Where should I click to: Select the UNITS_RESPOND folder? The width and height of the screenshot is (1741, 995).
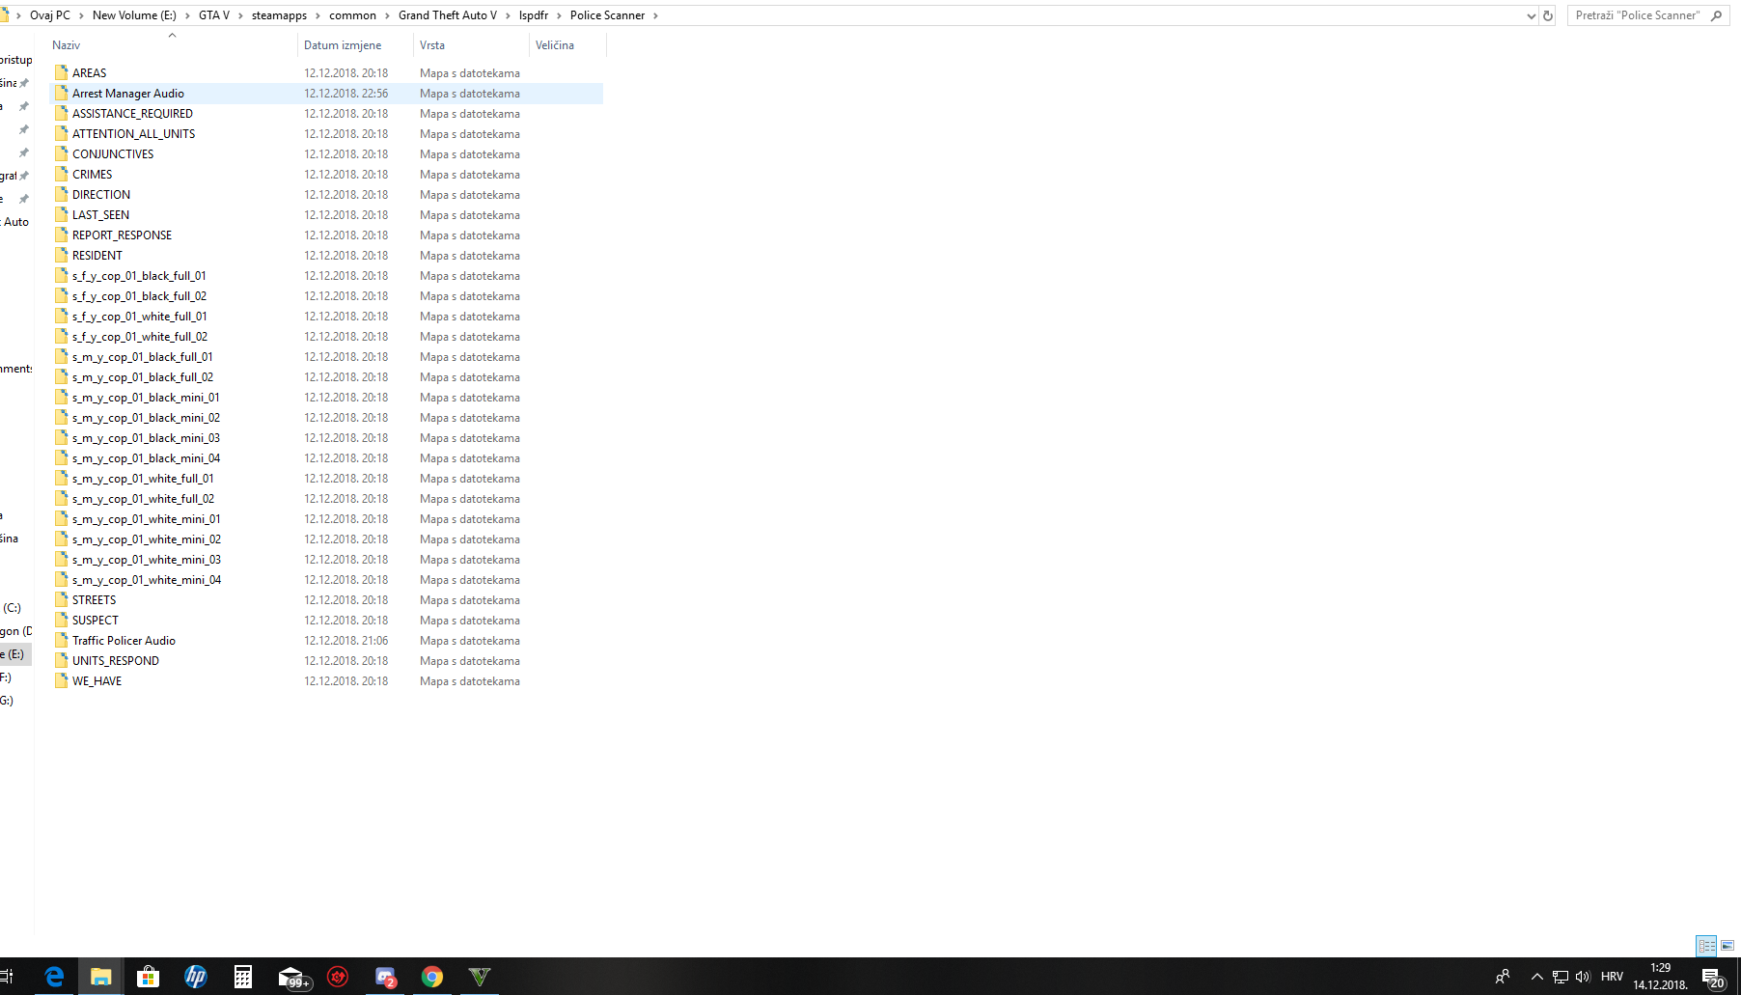(116, 661)
